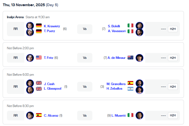
Task: Open H2H for Alcaraz vs Musetti
Action: click(x=173, y=115)
